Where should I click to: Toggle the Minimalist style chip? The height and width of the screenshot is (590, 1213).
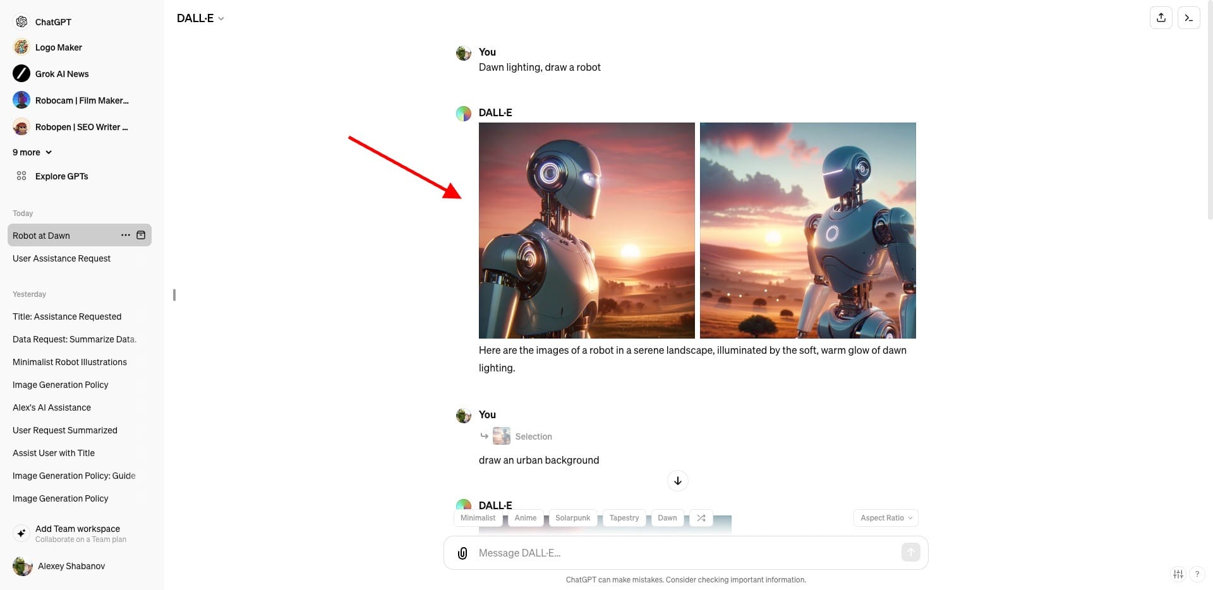[478, 517]
